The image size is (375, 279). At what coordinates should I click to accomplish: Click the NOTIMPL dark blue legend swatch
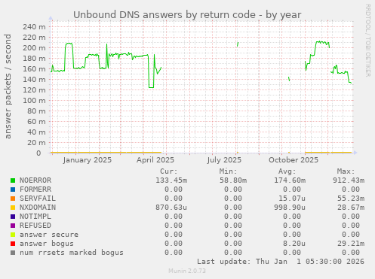pyautogui.click(x=13, y=217)
